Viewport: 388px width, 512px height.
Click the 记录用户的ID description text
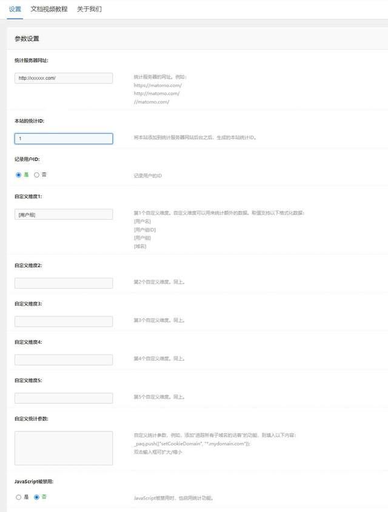coord(147,176)
